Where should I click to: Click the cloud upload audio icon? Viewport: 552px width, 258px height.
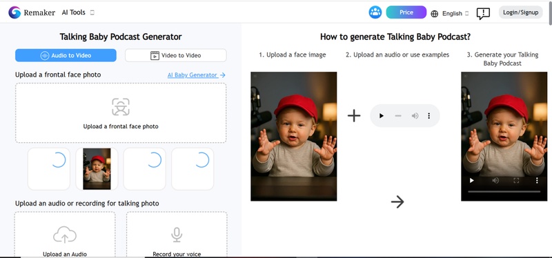pyautogui.click(x=65, y=235)
